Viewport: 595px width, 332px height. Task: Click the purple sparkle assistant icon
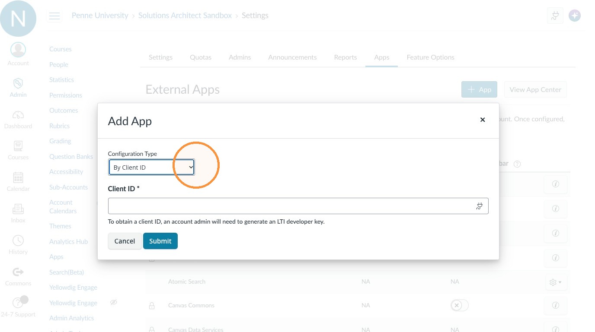coord(575,16)
